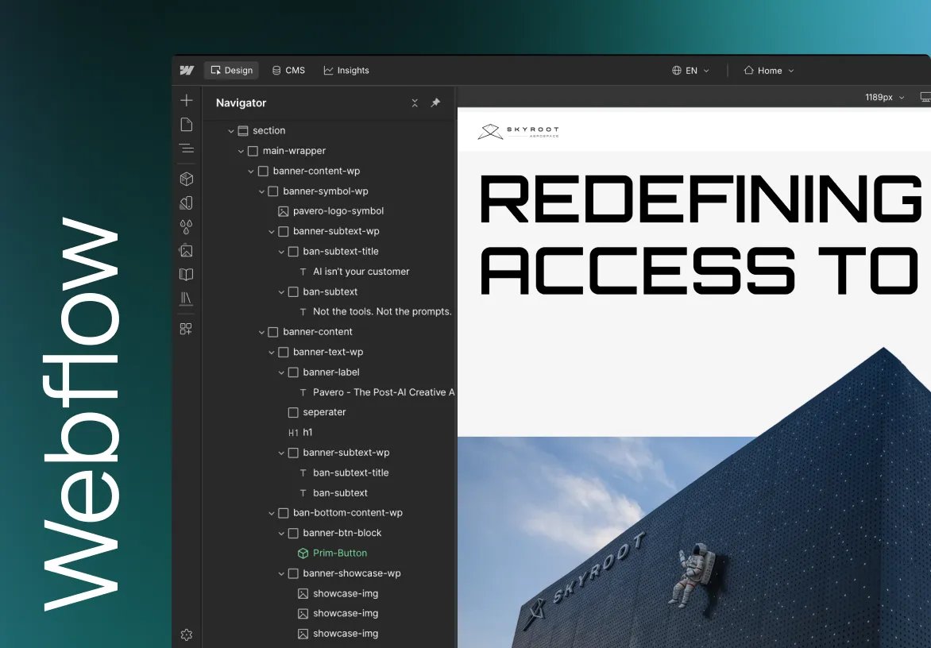Click the ACCESS TO heading line

coord(699,271)
